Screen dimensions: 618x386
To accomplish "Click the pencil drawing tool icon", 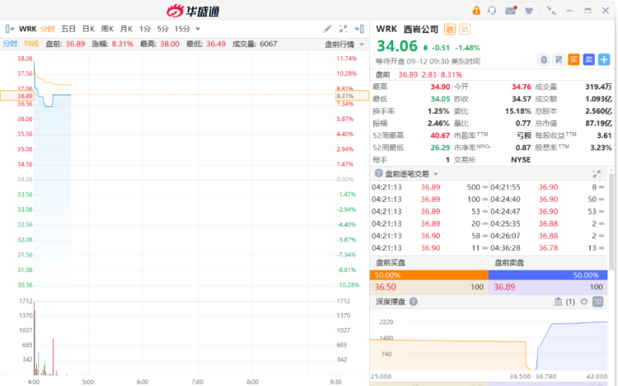I will coord(328,28).
